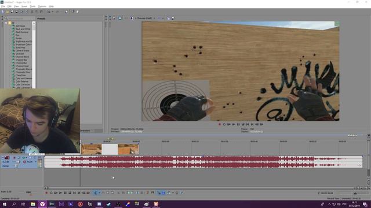Select Bump Map in effects list
Screen dimensions: 371x208
pos(20,47)
